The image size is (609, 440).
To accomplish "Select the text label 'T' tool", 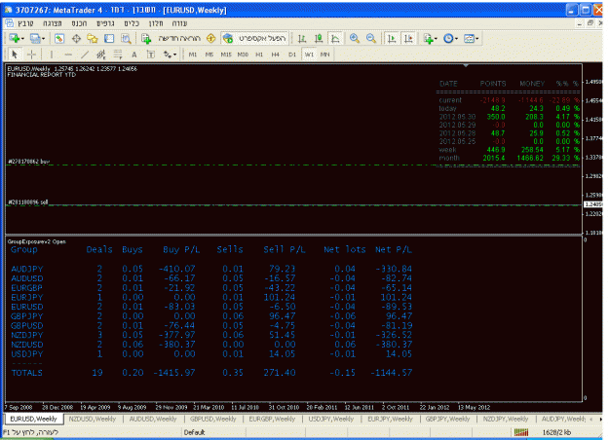I will coord(151,55).
